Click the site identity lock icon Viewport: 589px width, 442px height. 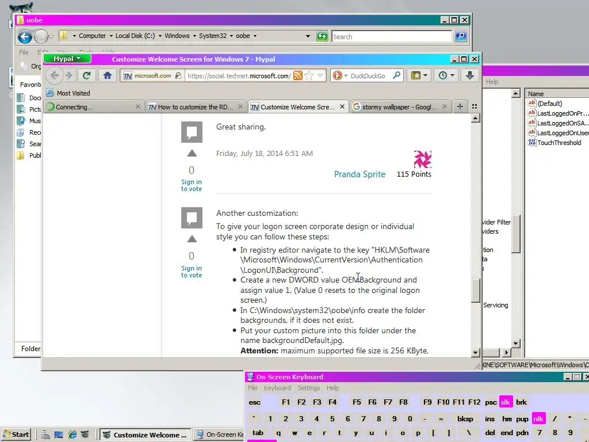(x=178, y=75)
